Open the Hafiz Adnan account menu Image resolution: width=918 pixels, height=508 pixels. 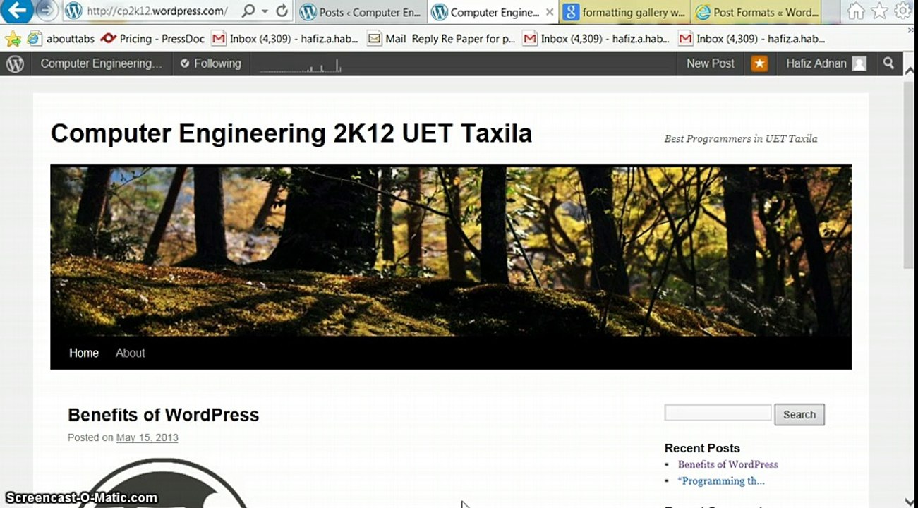pos(826,64)
